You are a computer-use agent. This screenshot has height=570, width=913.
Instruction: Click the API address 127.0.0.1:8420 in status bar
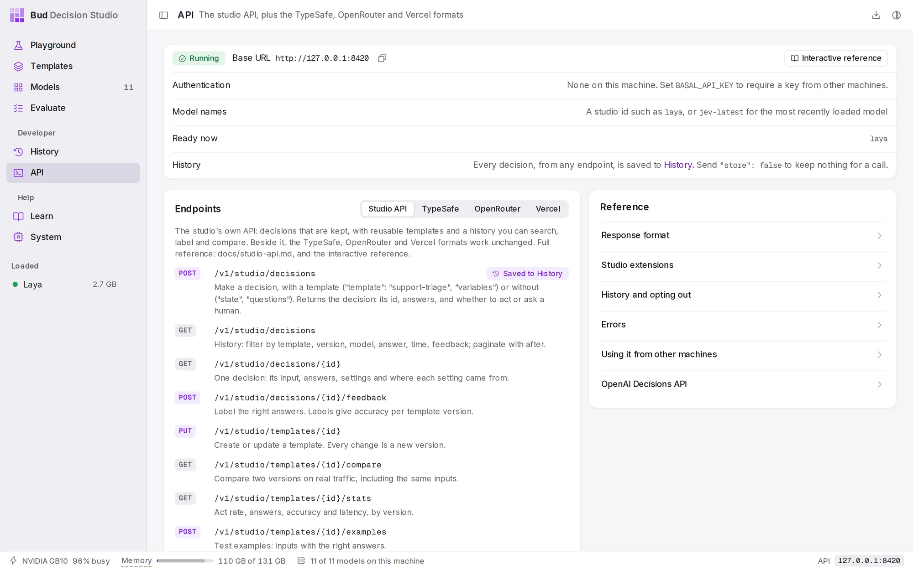(869, 561)
